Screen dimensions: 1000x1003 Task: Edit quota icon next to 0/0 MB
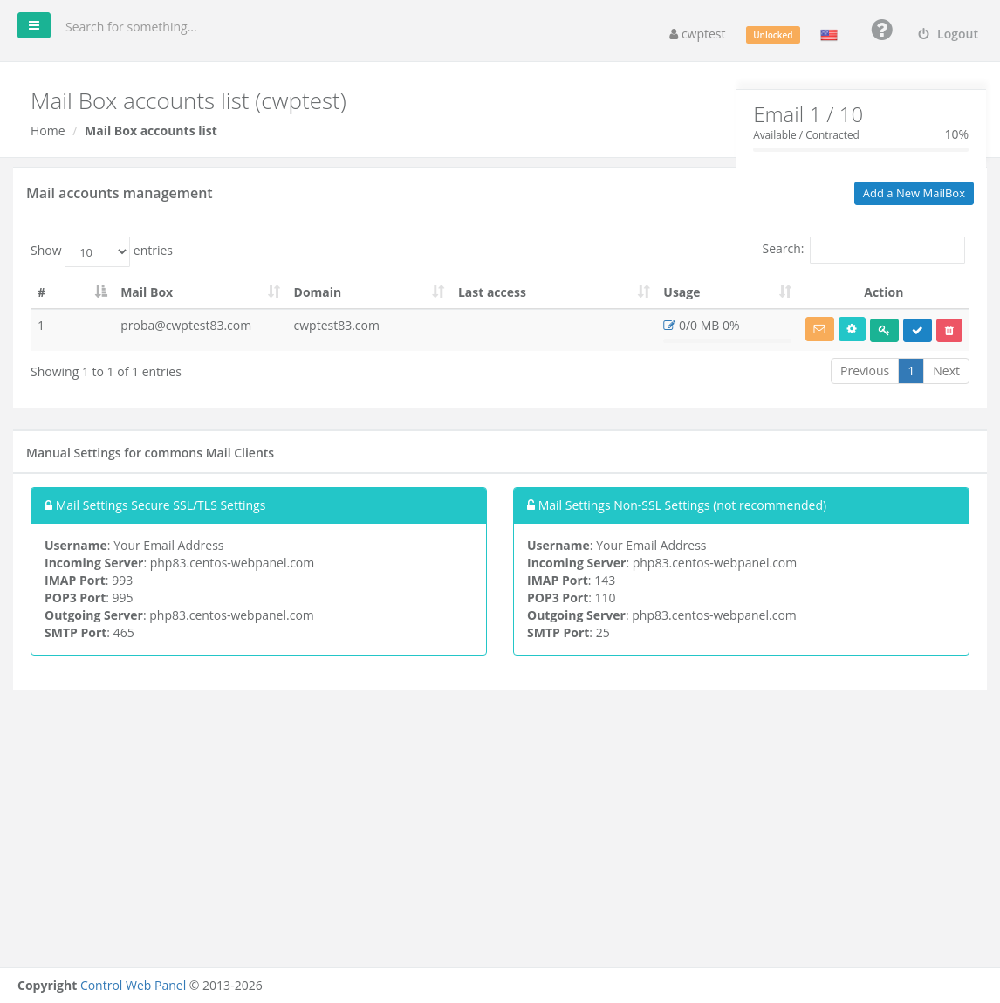(x=668, y=325)
